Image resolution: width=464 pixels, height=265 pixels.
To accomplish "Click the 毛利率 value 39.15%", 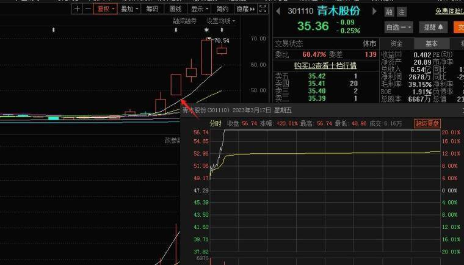I will click(420, 84).
